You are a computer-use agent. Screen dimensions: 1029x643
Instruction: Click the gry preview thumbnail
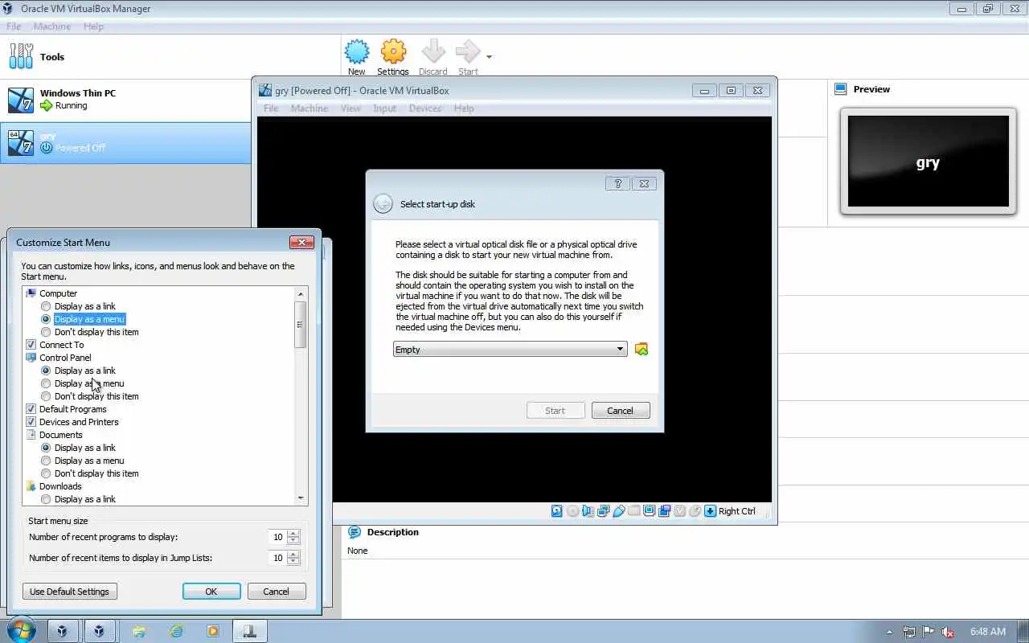click(x=928, y=162)
